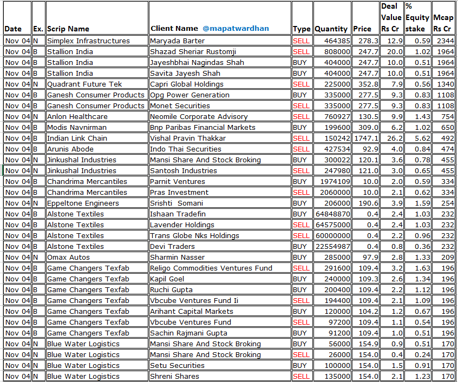
Task: Click the Maryada Barter client cell
Action: click(220, 41)
